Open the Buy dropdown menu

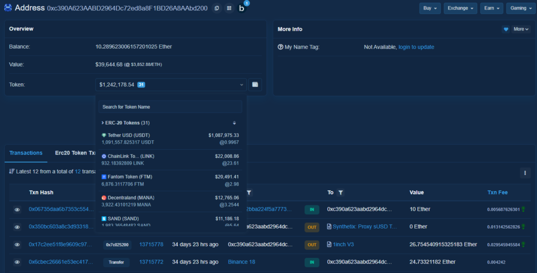click(x=429, y=8)
